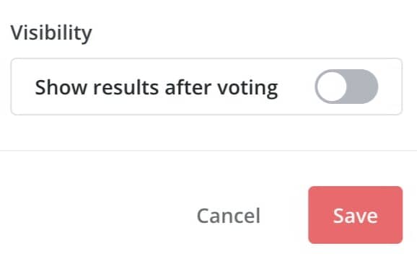
Task: Click the white knob of the results switch
Action: [x=331, y=87]
